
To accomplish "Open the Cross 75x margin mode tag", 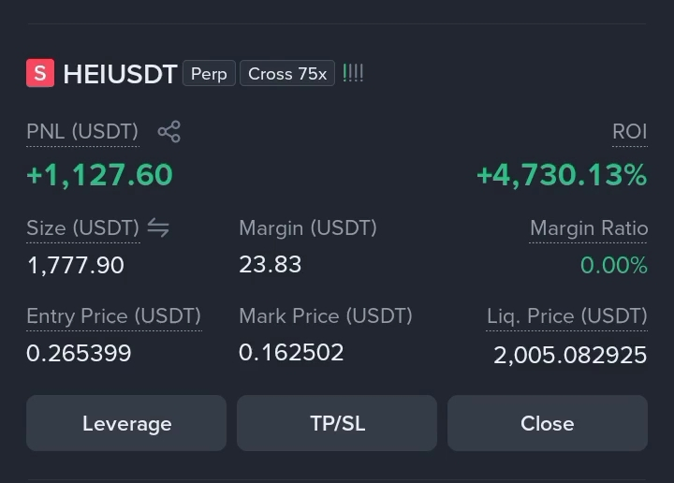I will [x=287, y=74].
